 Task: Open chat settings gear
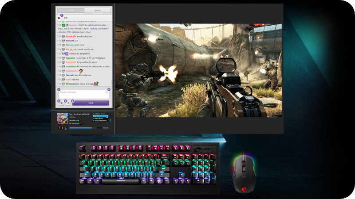61,103
